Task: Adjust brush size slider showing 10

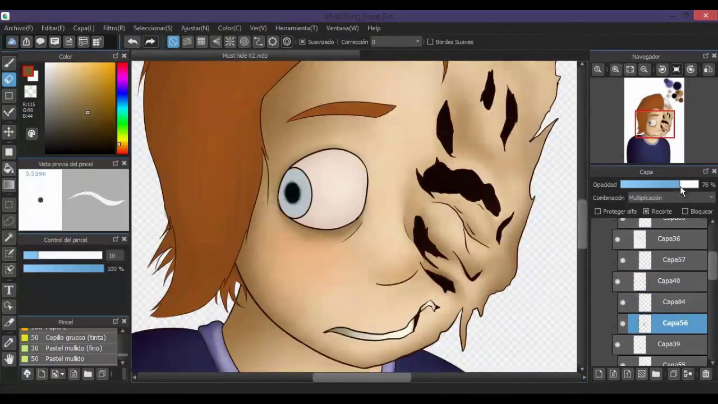Action: (63, 255)
